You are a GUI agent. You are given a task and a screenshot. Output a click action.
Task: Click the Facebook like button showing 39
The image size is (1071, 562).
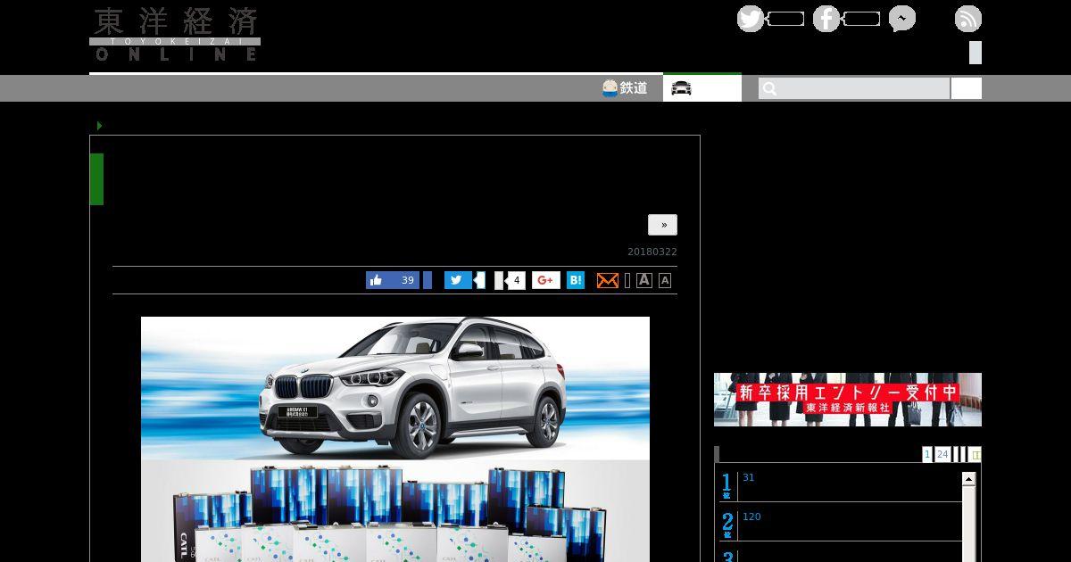393,280
